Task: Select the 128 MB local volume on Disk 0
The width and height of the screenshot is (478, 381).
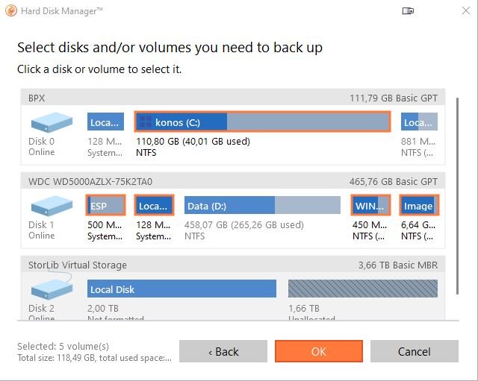Action: [105, 122]
